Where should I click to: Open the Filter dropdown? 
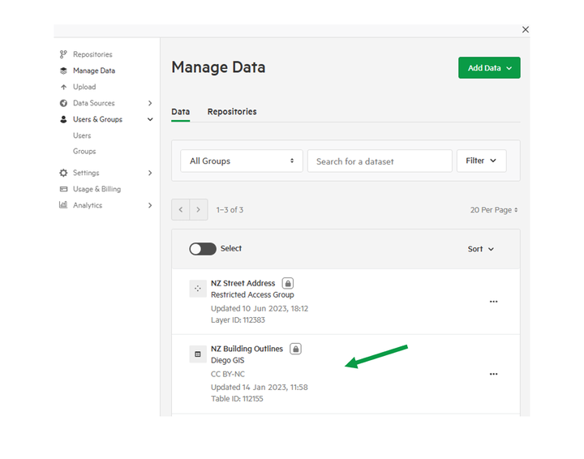click(481, 161)
